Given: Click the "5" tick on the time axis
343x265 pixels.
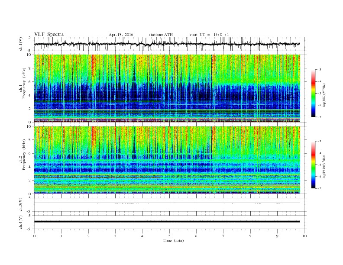Looking at the screenshot, I should 169,236.
